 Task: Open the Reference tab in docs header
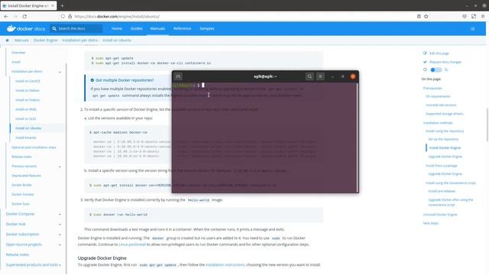pyautogui.click(x=182, y=28)
